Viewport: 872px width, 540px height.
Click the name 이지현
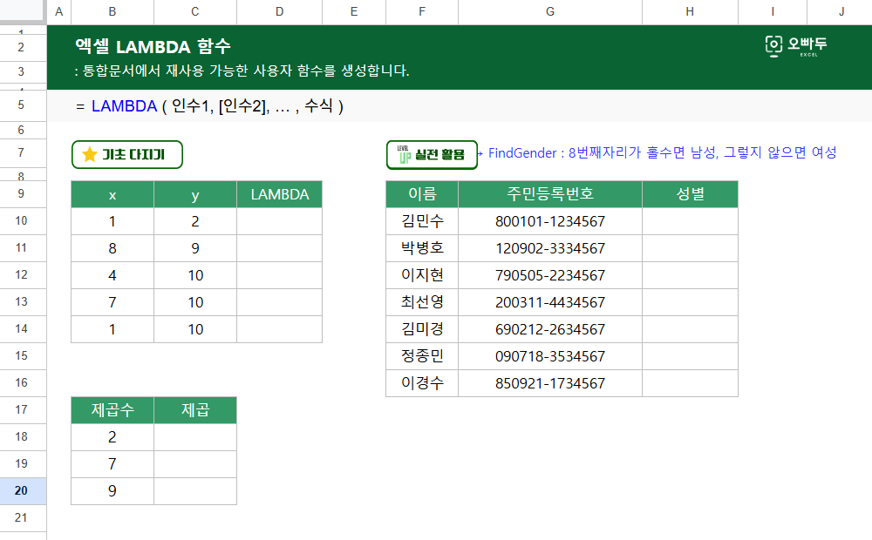point(422,275)
